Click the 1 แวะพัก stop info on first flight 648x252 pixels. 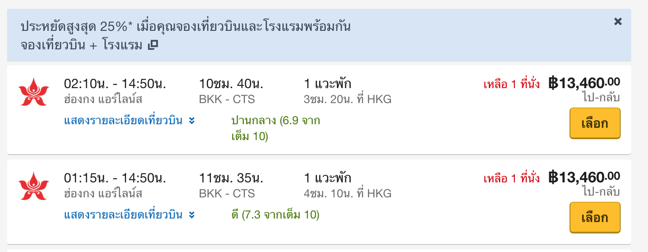[328, 83]
